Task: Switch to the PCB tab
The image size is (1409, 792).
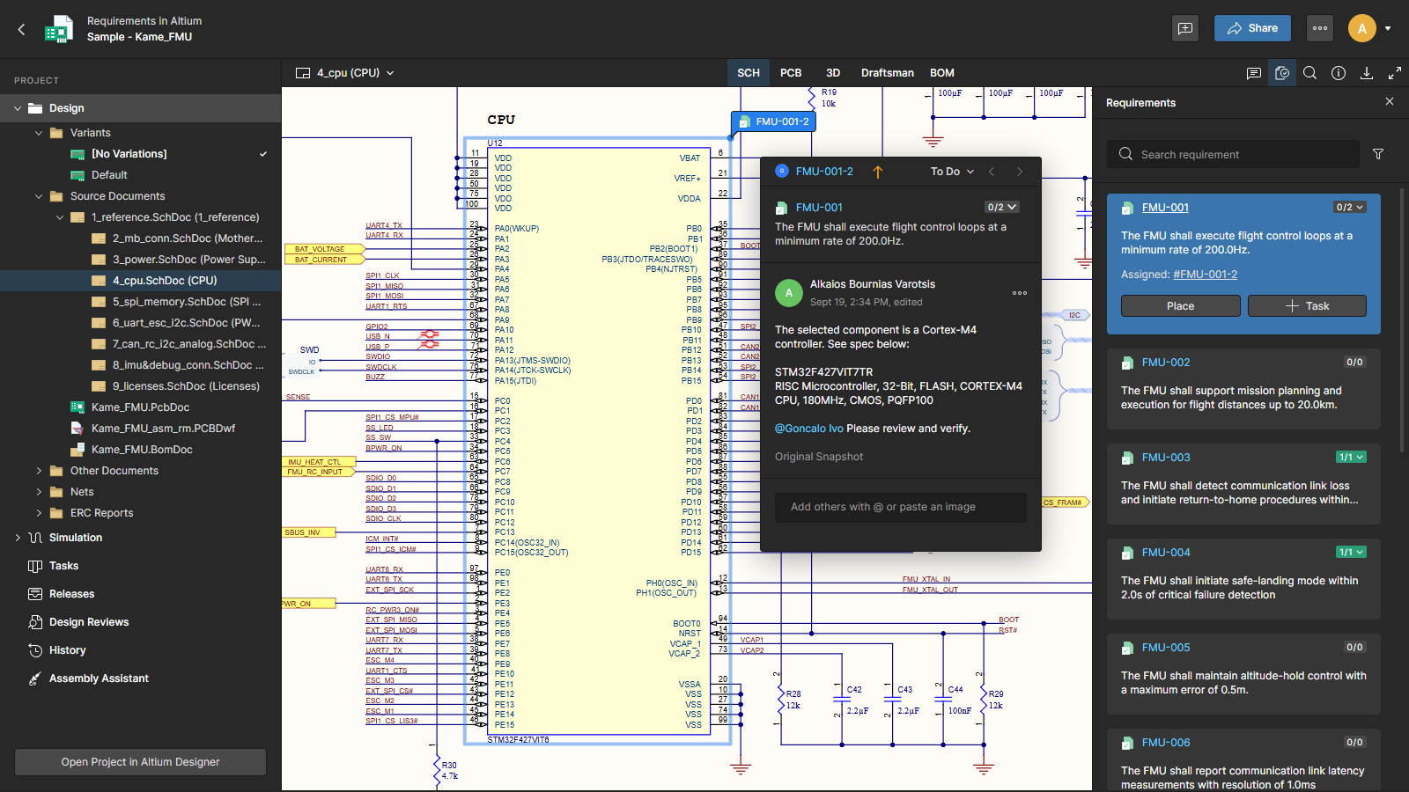Action: point(790,73)
